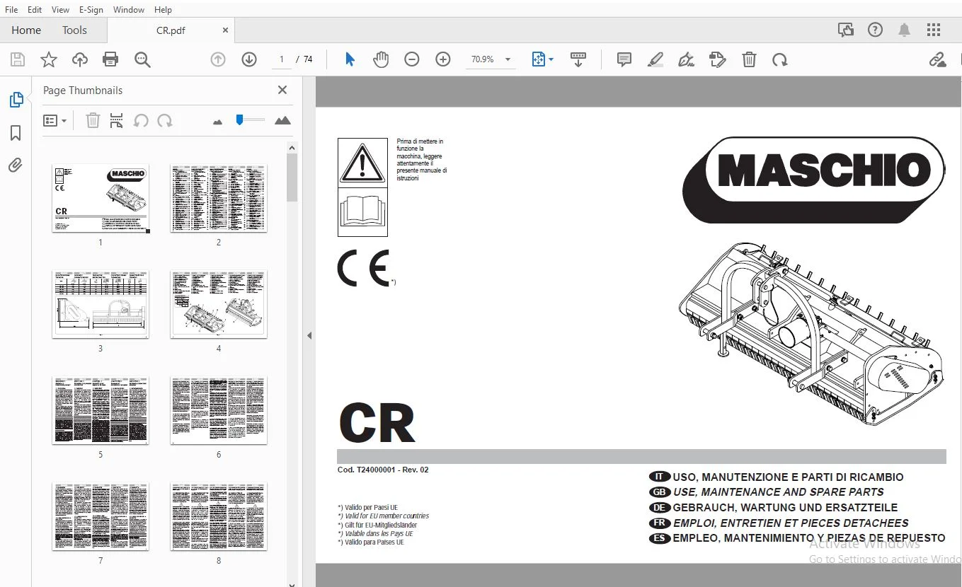Viewport: 962px width, 587px height.
Task: Open the sign document pen tool
Action: click(686, 60)
